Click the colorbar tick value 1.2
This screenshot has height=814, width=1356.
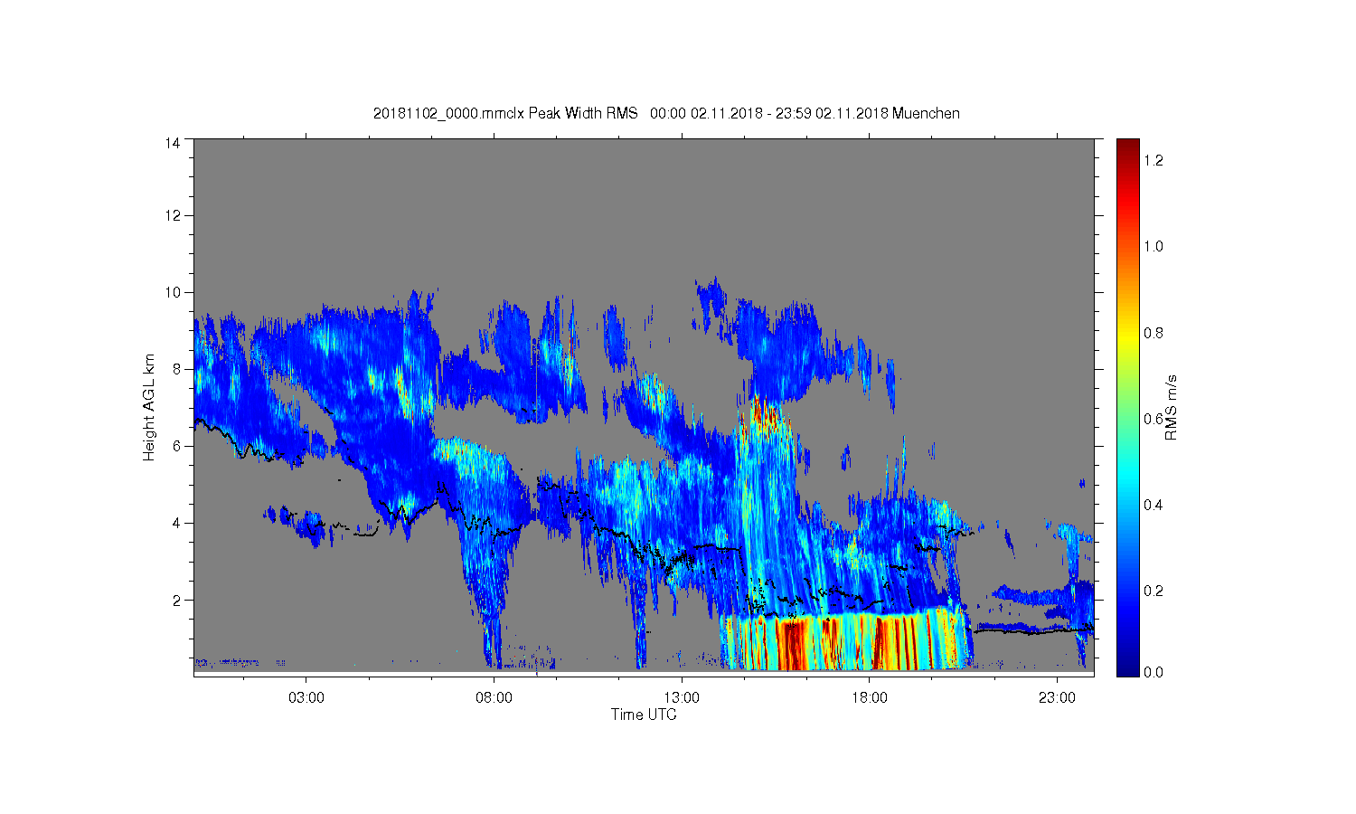point(1153,160)
